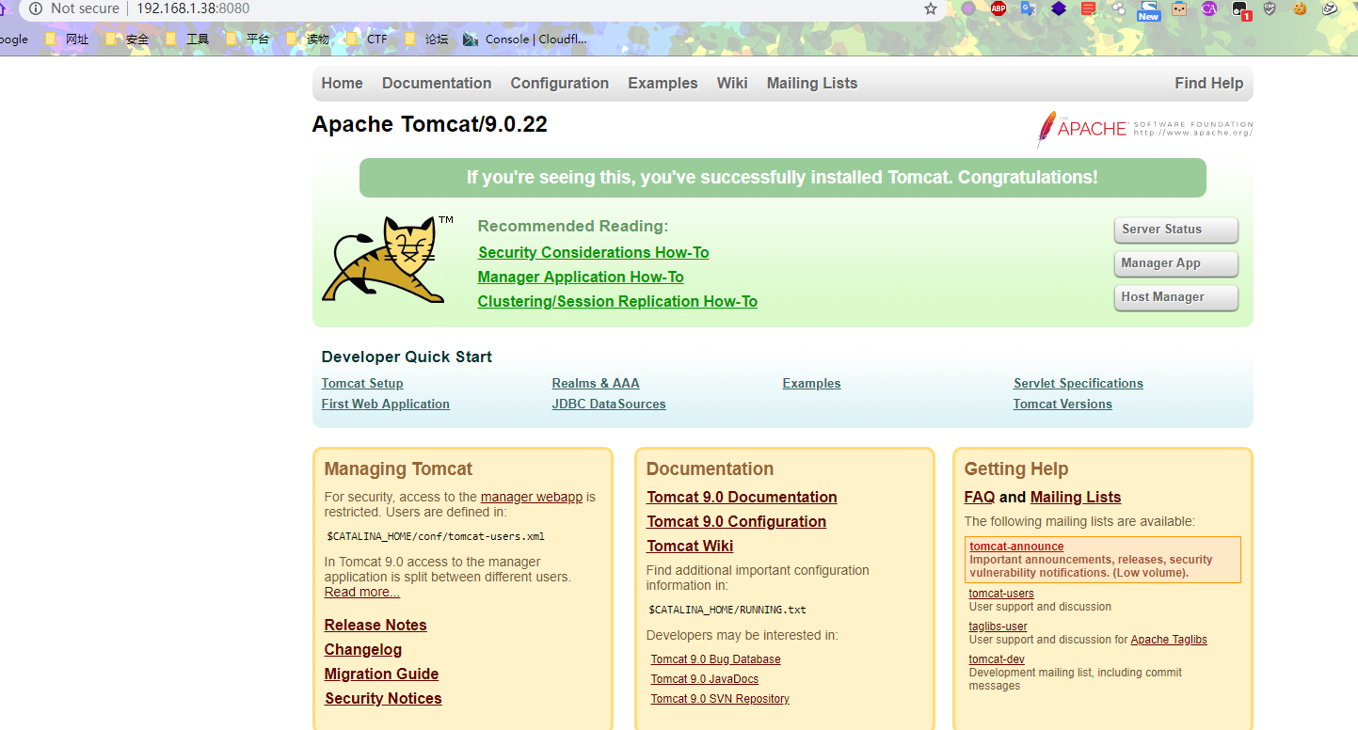Open Wiki in the top navigation bar

point(732,84)
